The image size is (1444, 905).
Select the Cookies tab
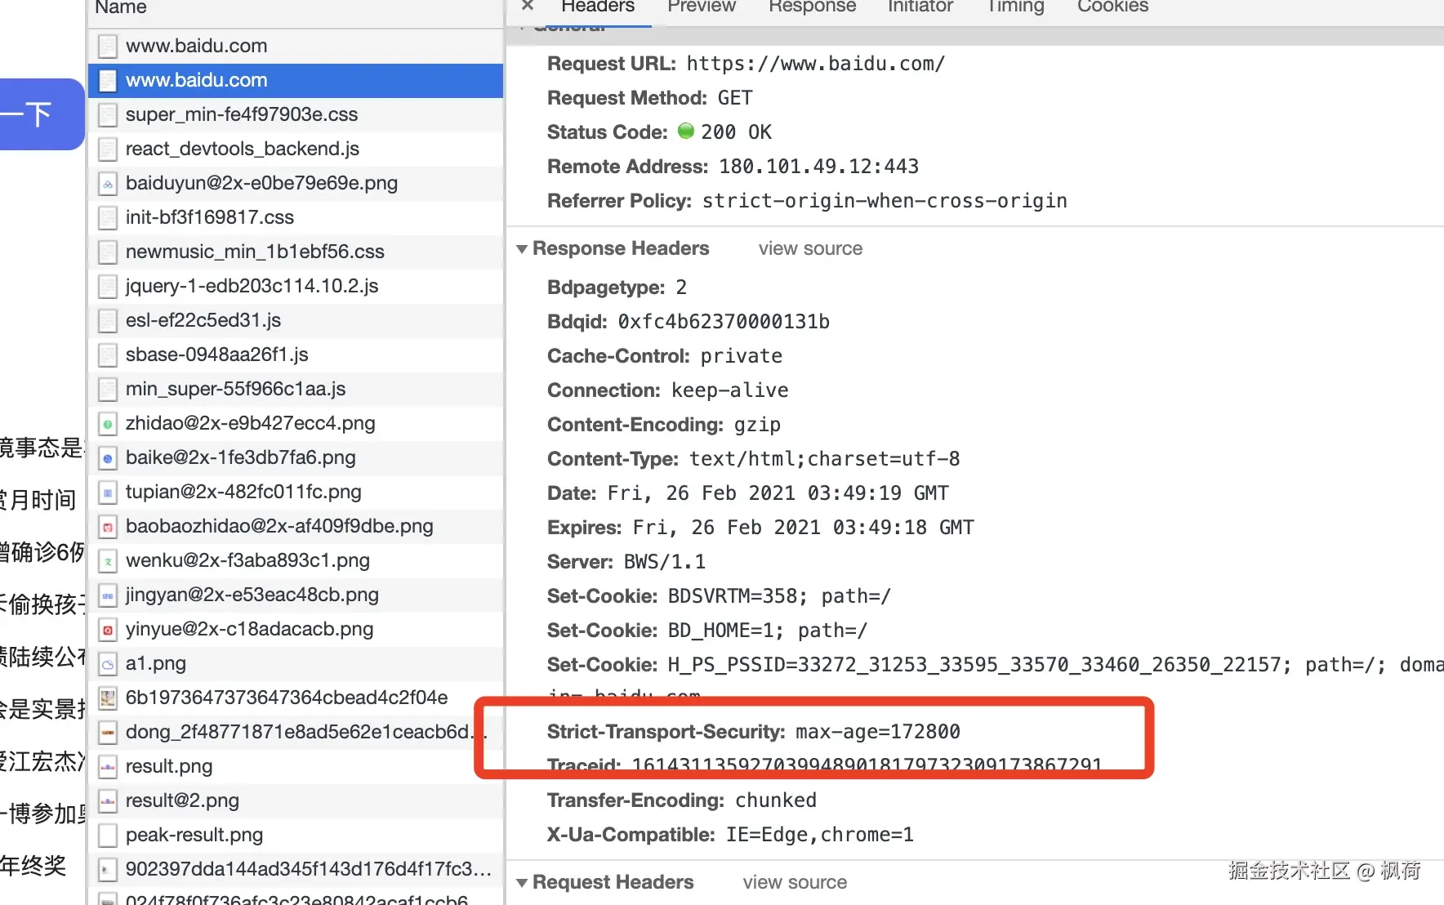pyautogui.click(x=1112, y=7)
